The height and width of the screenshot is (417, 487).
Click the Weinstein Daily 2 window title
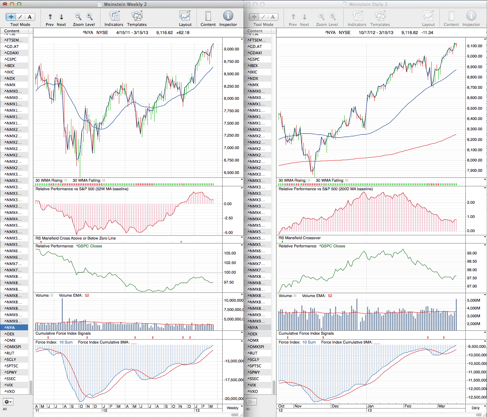[x=368, y=4]
